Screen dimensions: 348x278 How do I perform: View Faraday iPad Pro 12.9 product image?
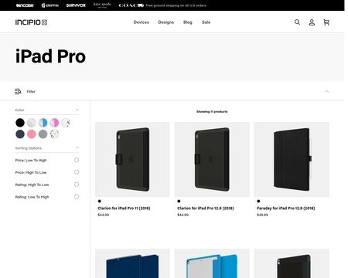point(292,159)
